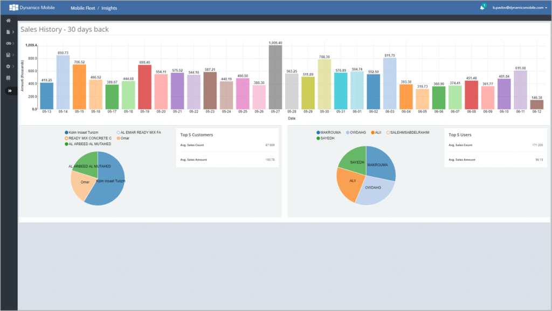The height and width of the screenshot is (311, 552).
Task: Toggle SALEHMSABDELRAHIM legend entry
Action: tap(408, 133)
